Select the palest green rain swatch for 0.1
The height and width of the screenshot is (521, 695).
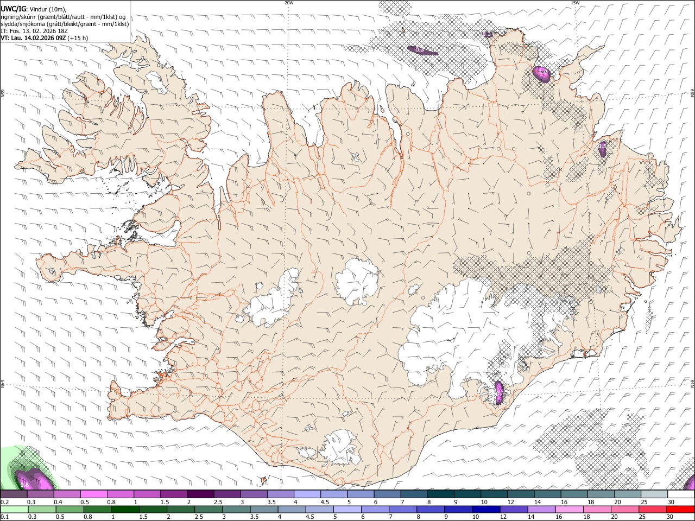click(14, 509)
